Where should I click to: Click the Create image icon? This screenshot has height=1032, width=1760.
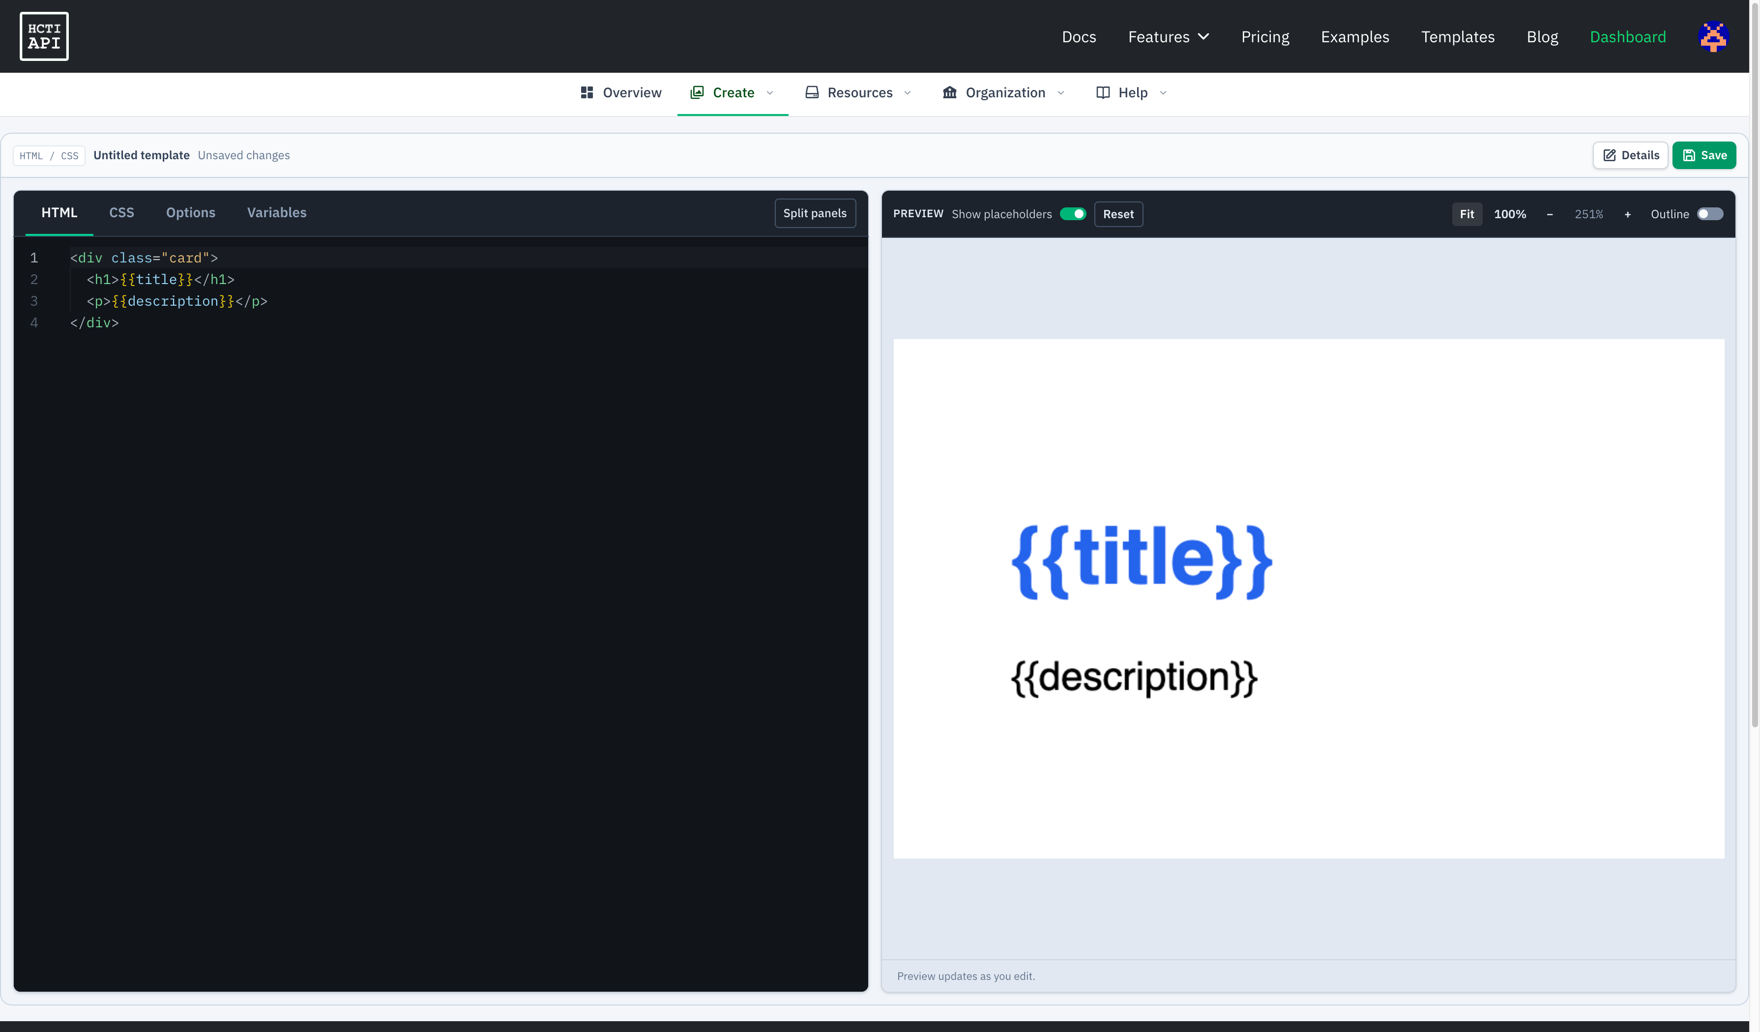coord(696,92)
